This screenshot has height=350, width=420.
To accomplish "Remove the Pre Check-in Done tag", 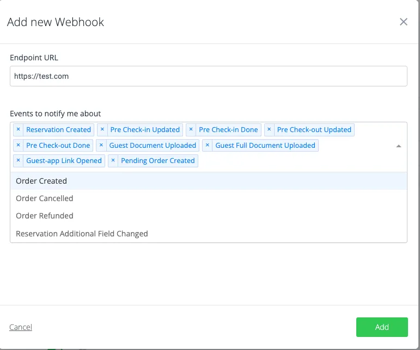I will pyautogui.click(x=191, y=129).
